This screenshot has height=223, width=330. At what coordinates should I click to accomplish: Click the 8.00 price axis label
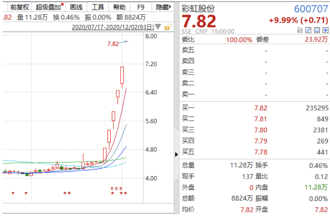(151, 36)
